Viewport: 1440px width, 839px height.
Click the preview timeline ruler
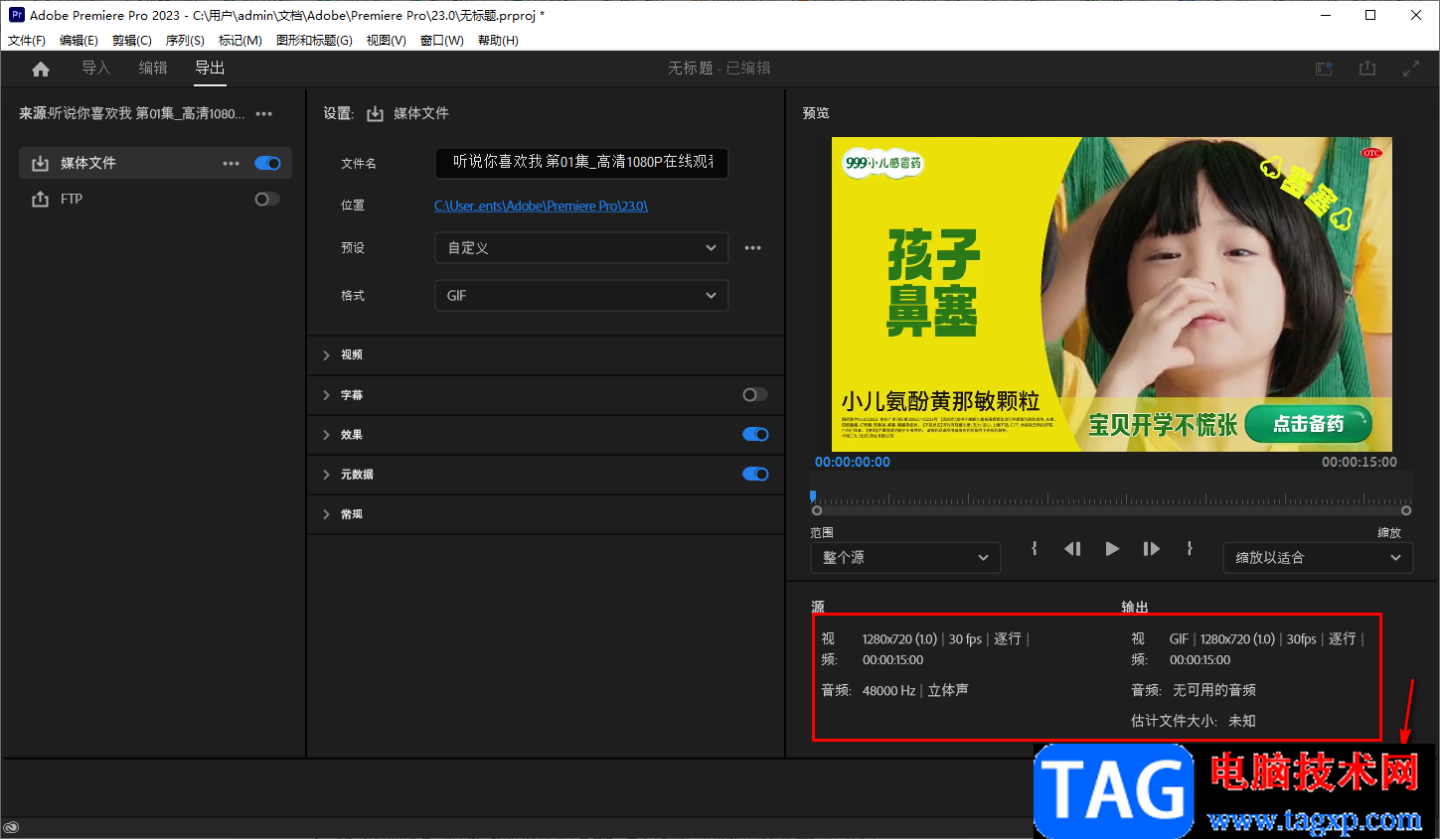pyautogui.click(x=1112, y=498)
